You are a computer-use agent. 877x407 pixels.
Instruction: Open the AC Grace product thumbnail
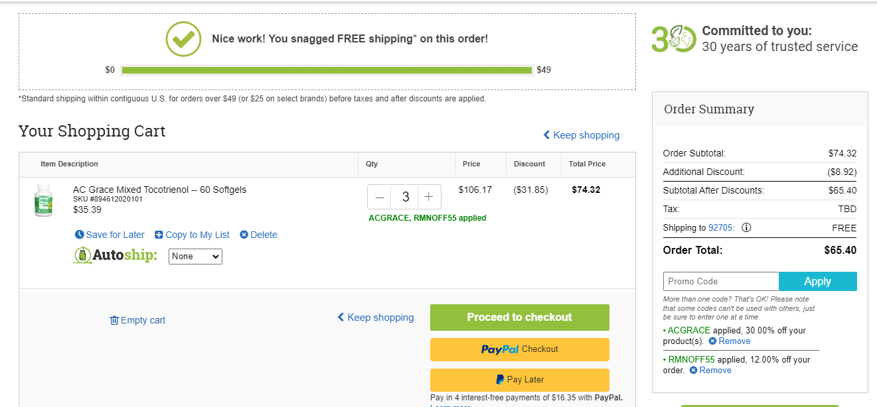click(43, 200)
